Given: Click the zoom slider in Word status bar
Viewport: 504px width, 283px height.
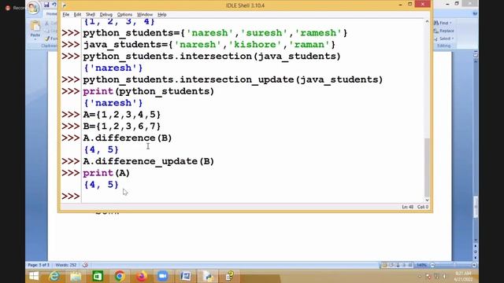Looking at the screenshot, I should (454, 265).
